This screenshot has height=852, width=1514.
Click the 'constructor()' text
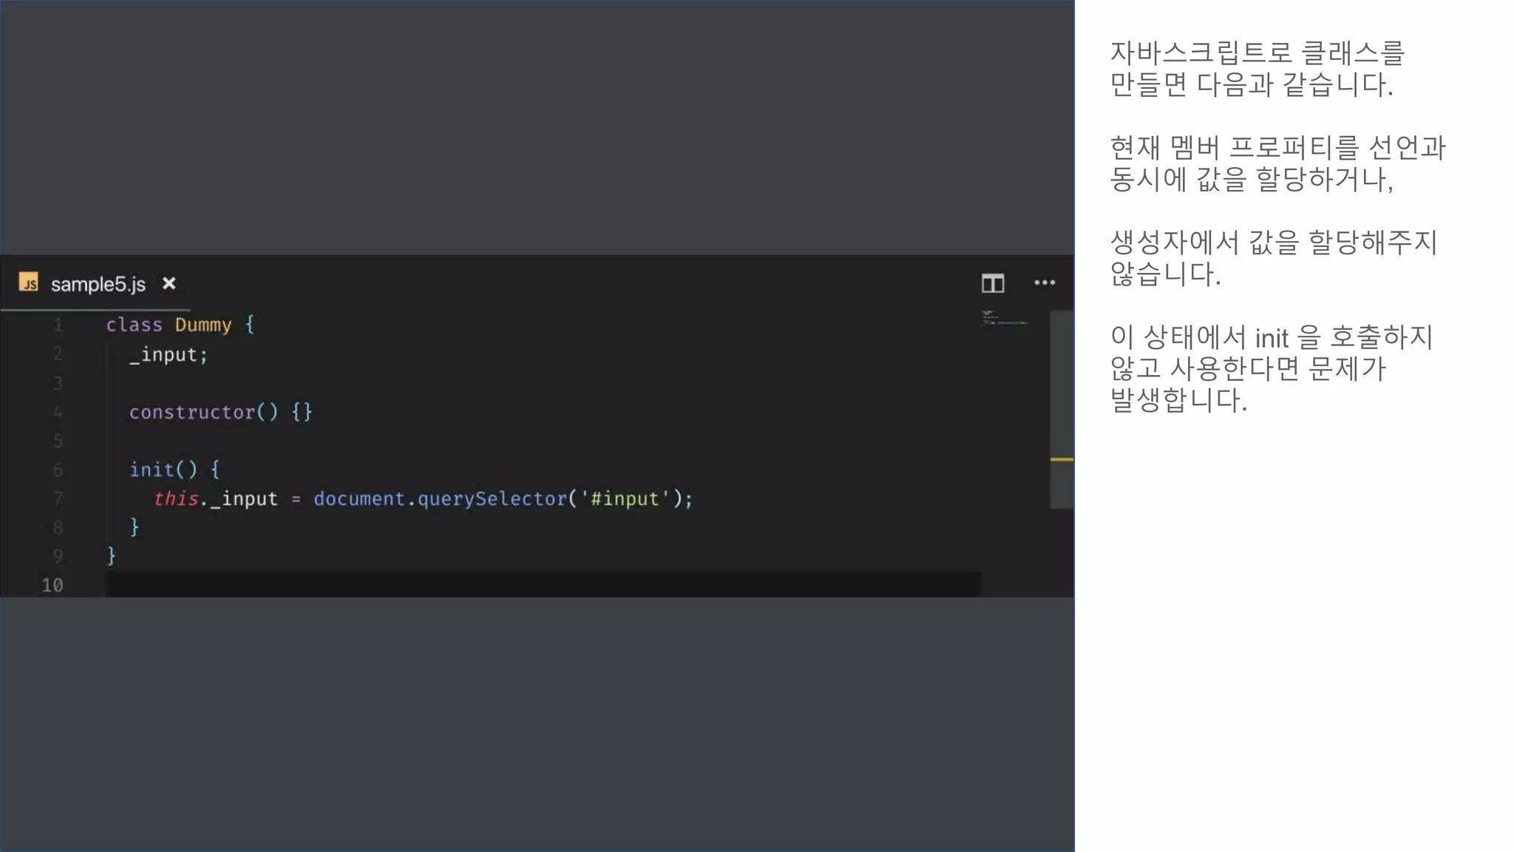(x=203, y=412)
